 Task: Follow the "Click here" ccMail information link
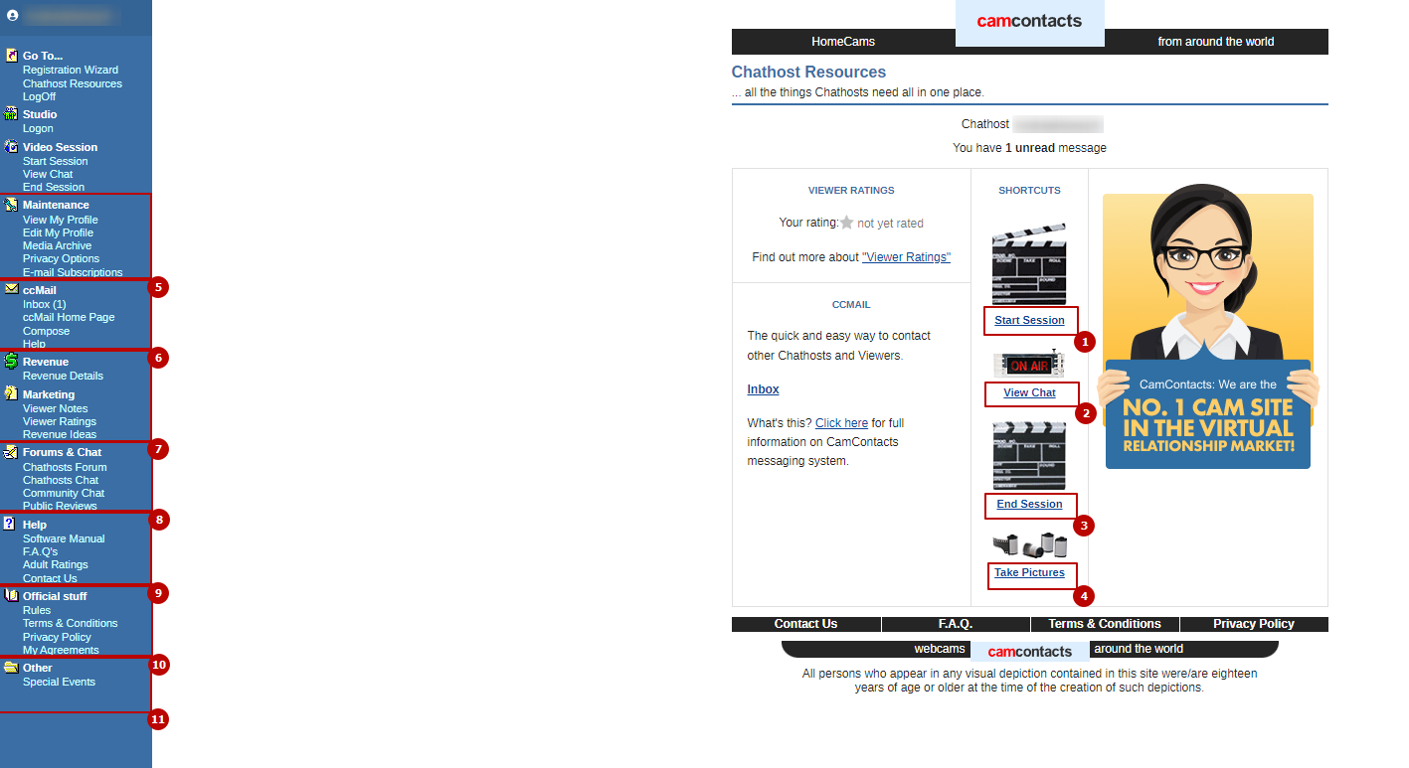click(x=841, y=423)
